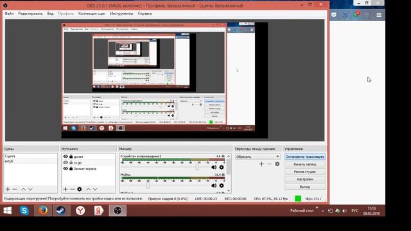Viewport: 411px width, 231px height.
Task: Open the taskbar clock showing 17:13
Action: (371, 211)
